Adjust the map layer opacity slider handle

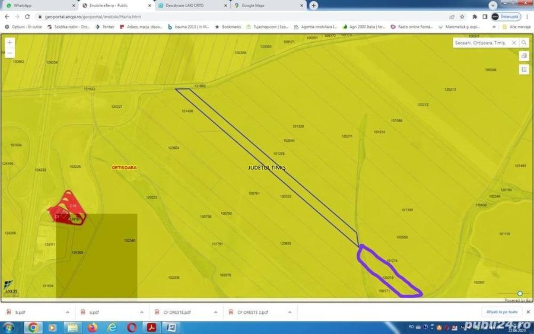point(520,294)
